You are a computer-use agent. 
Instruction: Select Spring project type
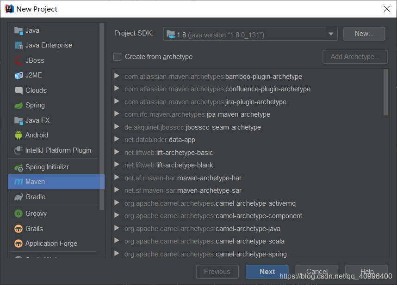coord(54,105)
